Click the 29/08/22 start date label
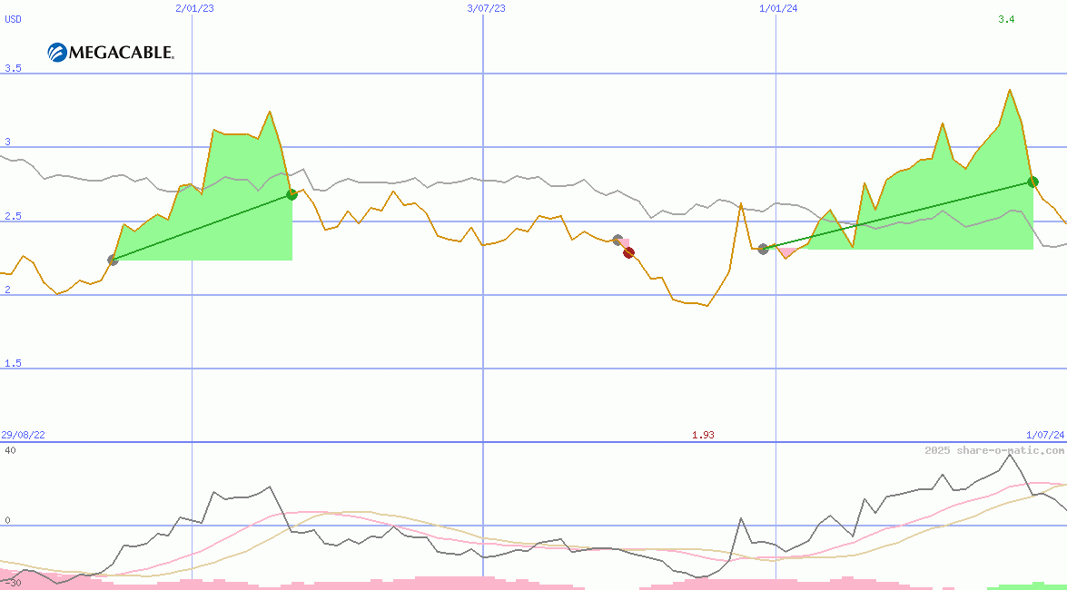 pyautogui.click(x=23, y=435)
